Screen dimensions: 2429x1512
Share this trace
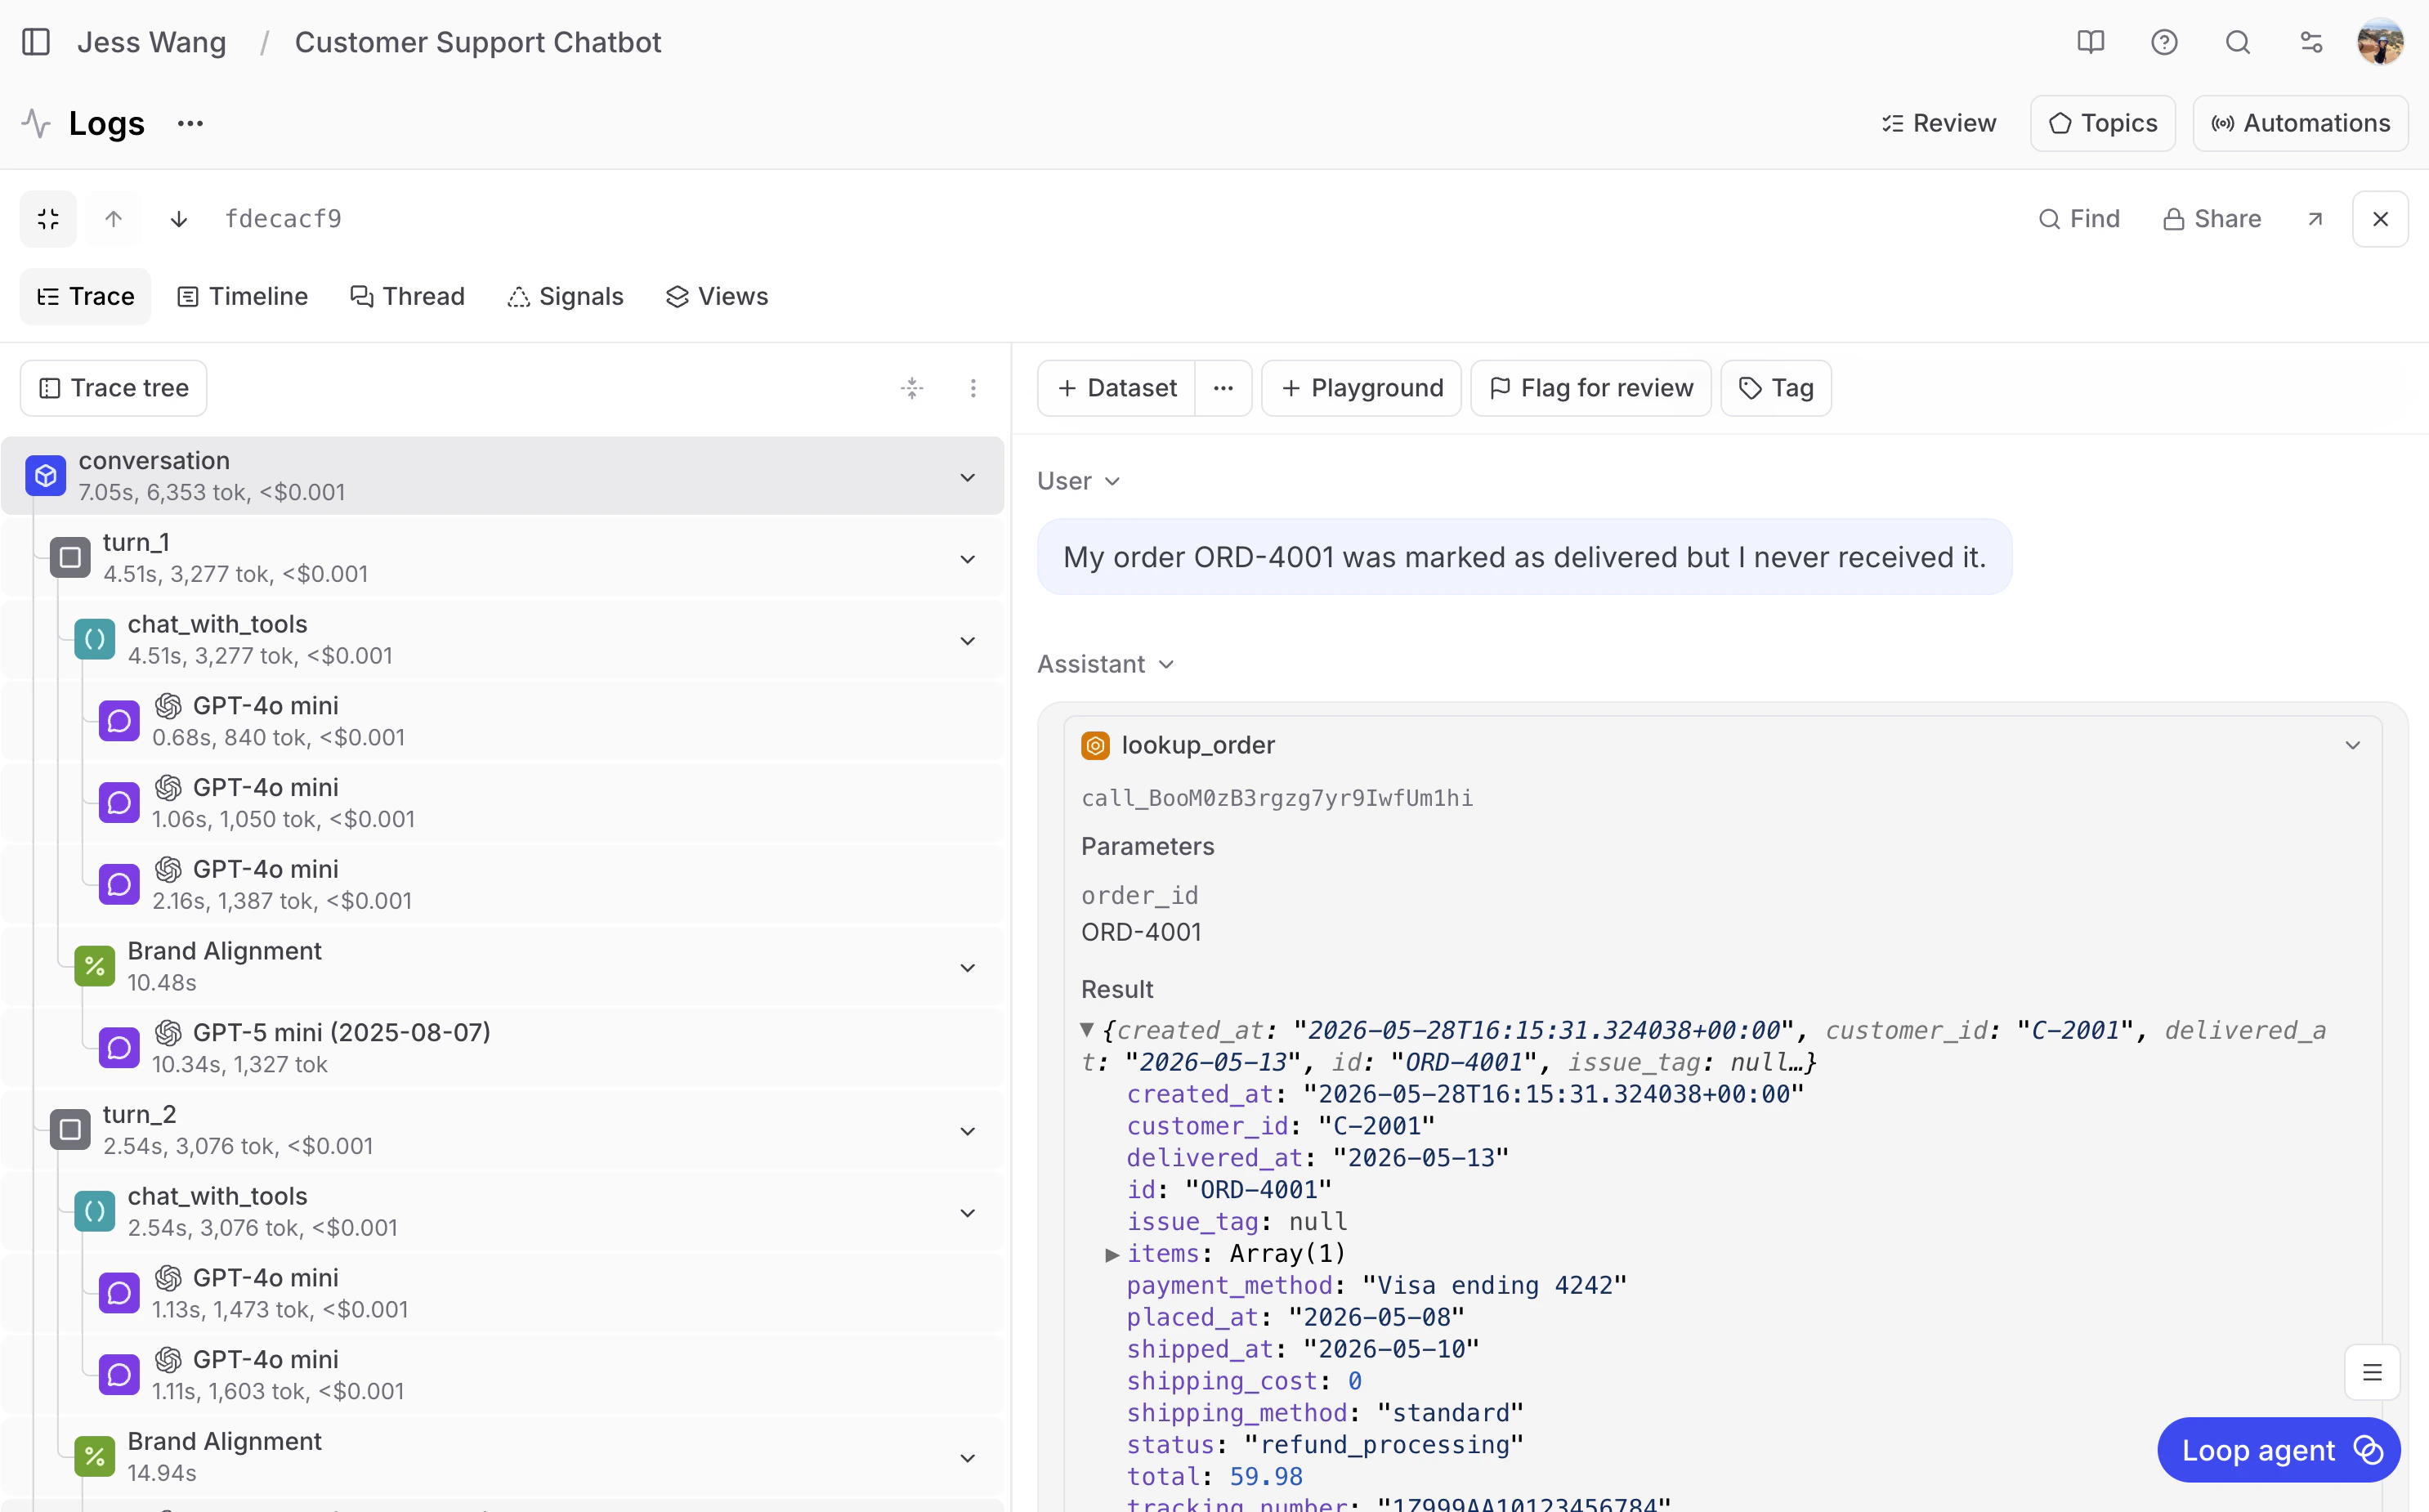pyautogui.click(x=2212, y=219)
